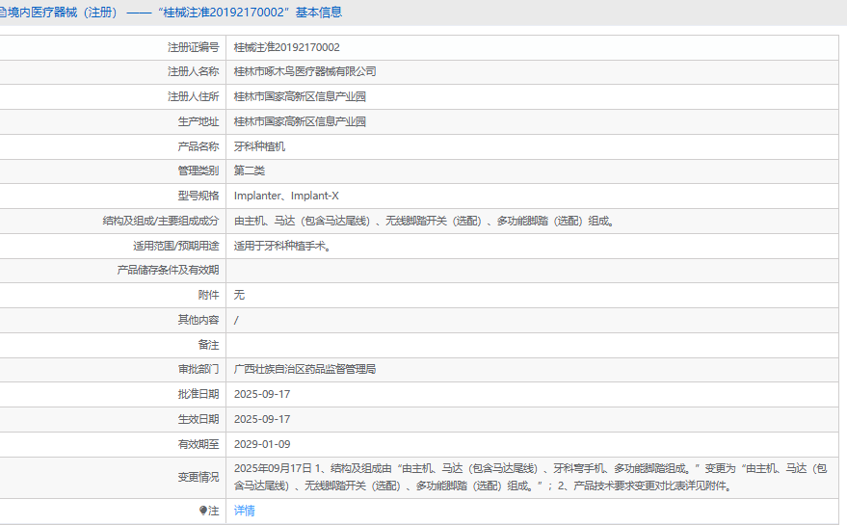847x525 pixels.
Task: Click the marker icon beside 注
Action: click(x=203, y=511)
